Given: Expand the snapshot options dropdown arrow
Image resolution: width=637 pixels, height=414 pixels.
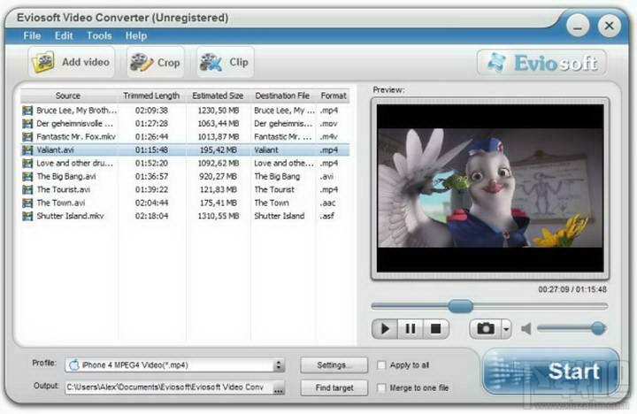Looking at the screenshot, I should point(506,329).
